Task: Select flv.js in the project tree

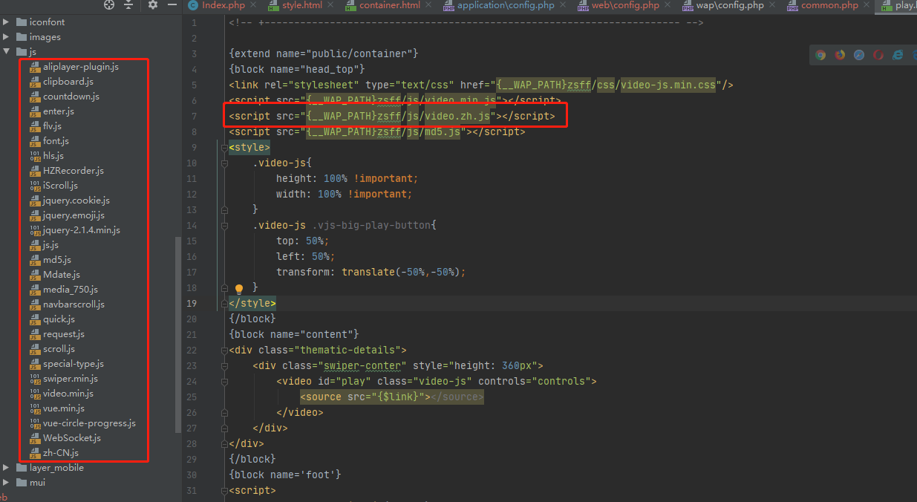Action: [52, 126]
